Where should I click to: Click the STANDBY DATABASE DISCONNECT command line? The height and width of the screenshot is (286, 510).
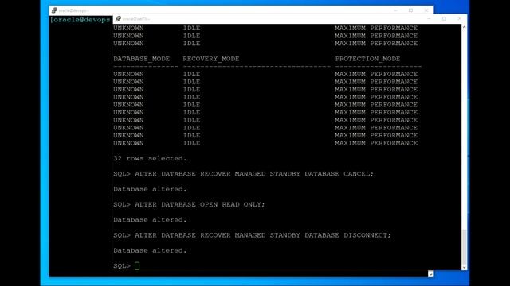tap(252, 235)
